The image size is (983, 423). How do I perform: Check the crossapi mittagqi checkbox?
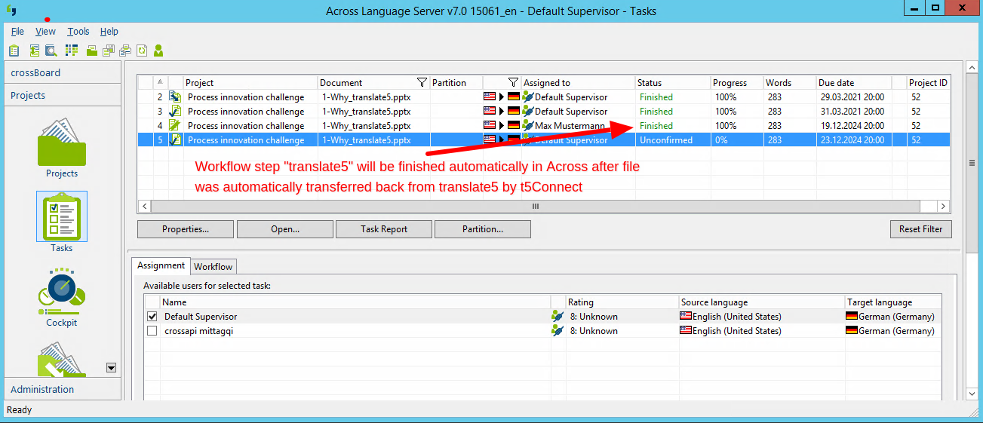point(152,330)
